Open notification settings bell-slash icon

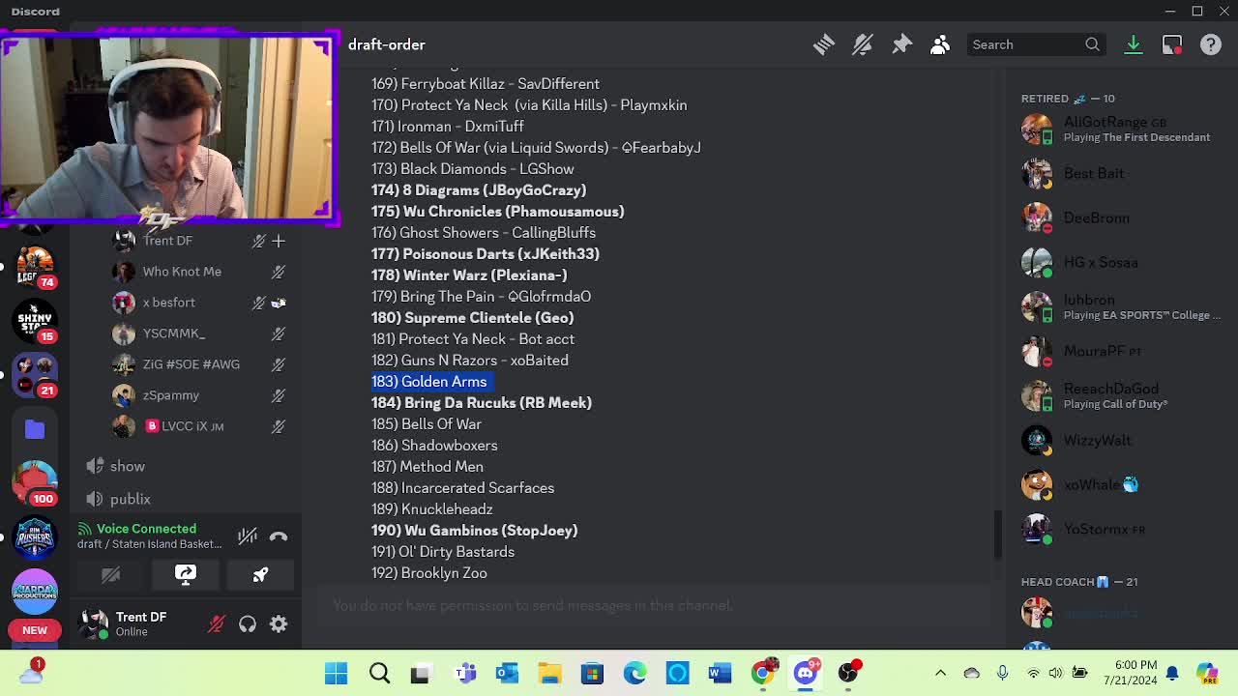[863, 44]
